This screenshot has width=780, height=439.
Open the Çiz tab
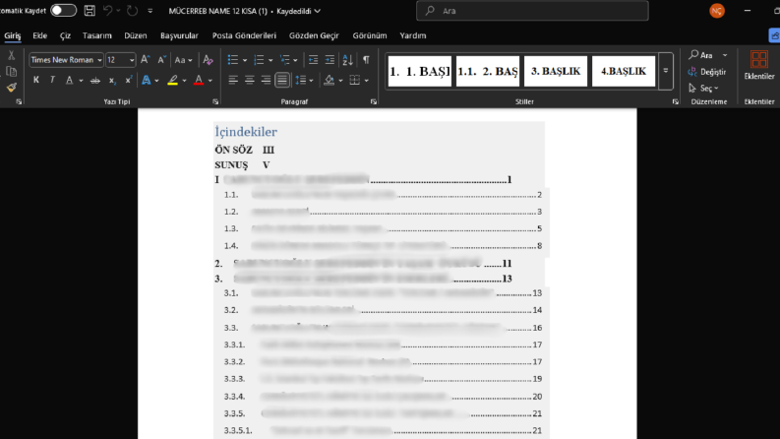(65, 35)
